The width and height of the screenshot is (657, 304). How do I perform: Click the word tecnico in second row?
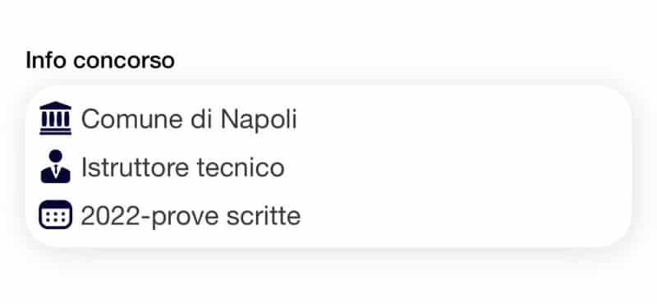click(x=241, y=168)
